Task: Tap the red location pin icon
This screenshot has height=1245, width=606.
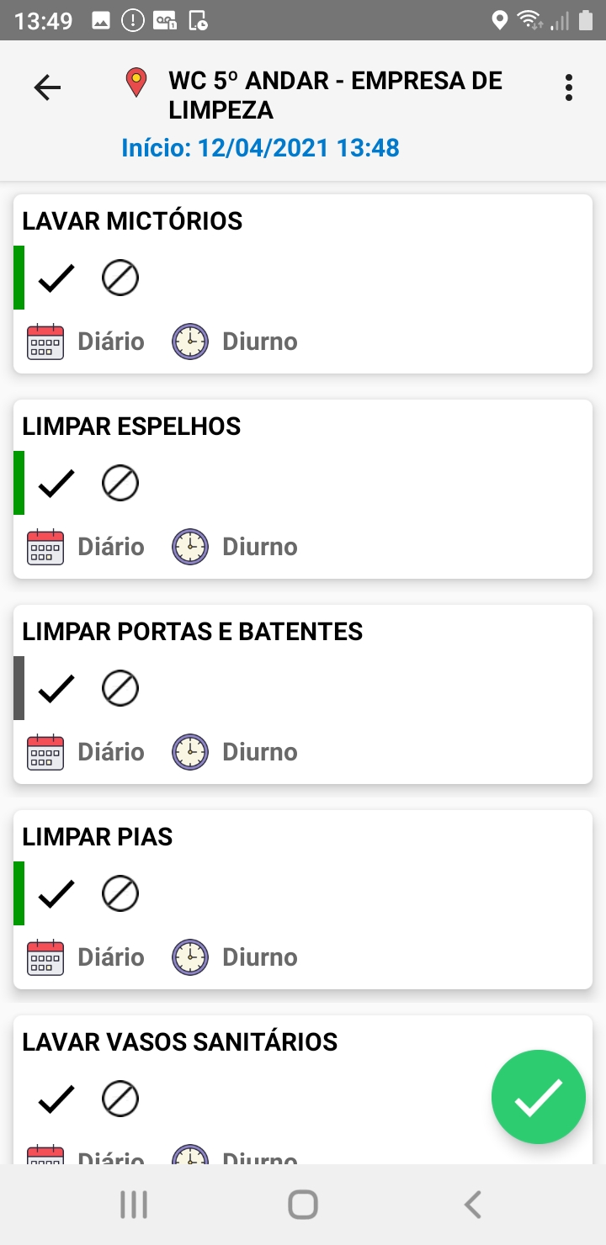Action: pyautogui.click(x=136, y=82)
